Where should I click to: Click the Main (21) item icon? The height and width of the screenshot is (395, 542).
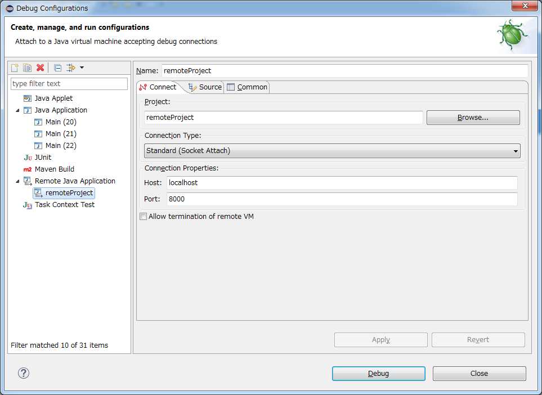(x=38, y=134)
